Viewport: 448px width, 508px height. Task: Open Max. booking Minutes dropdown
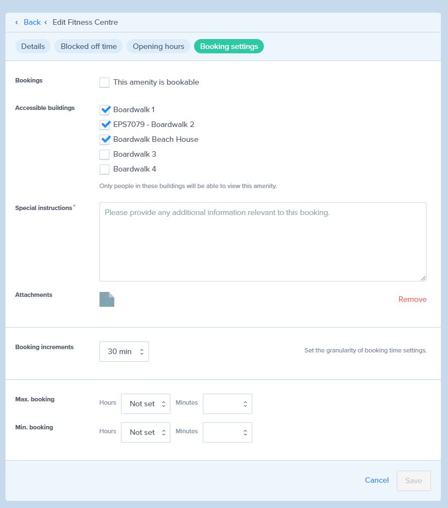pyautogui.click(x=228, y=404)
